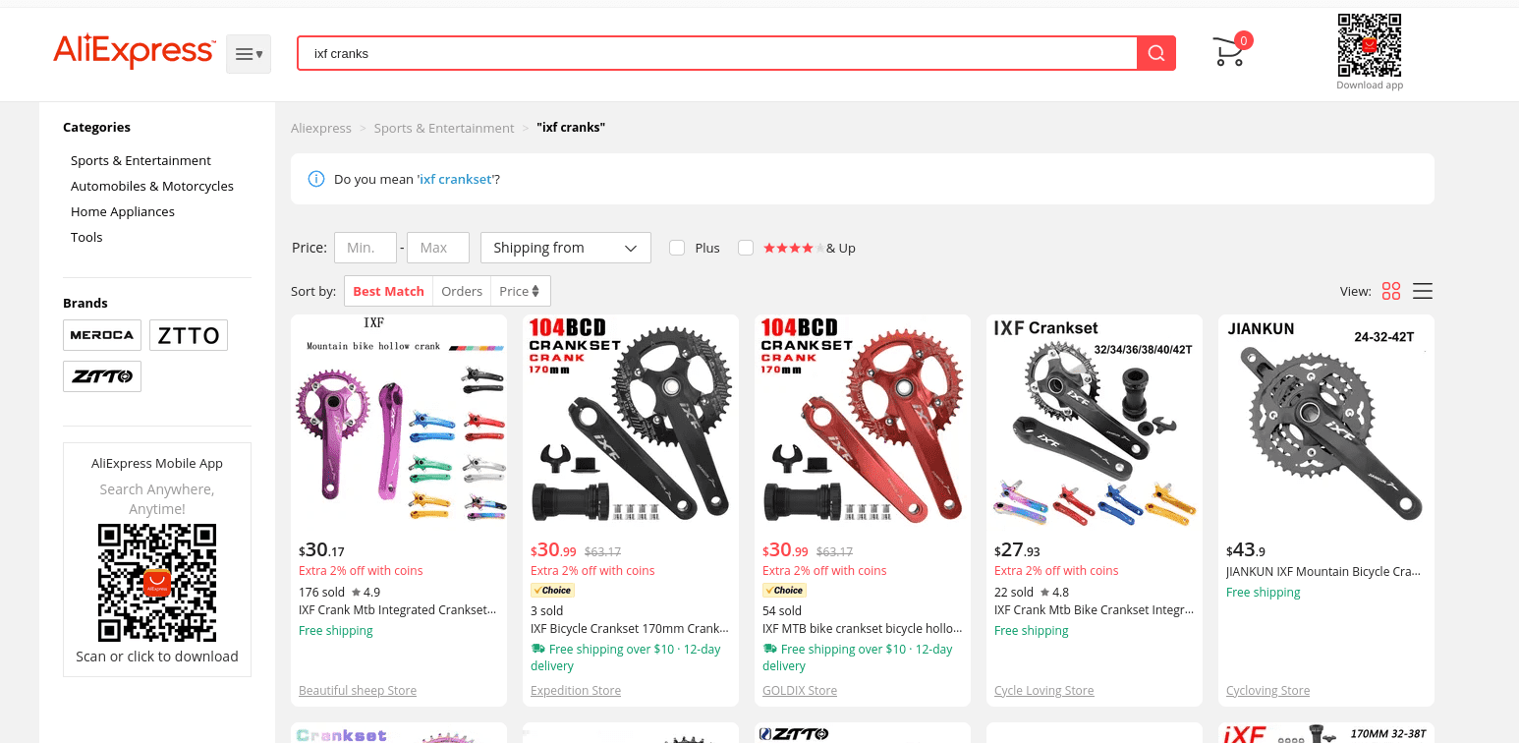Visit Expedition Store

click(576, 690)
